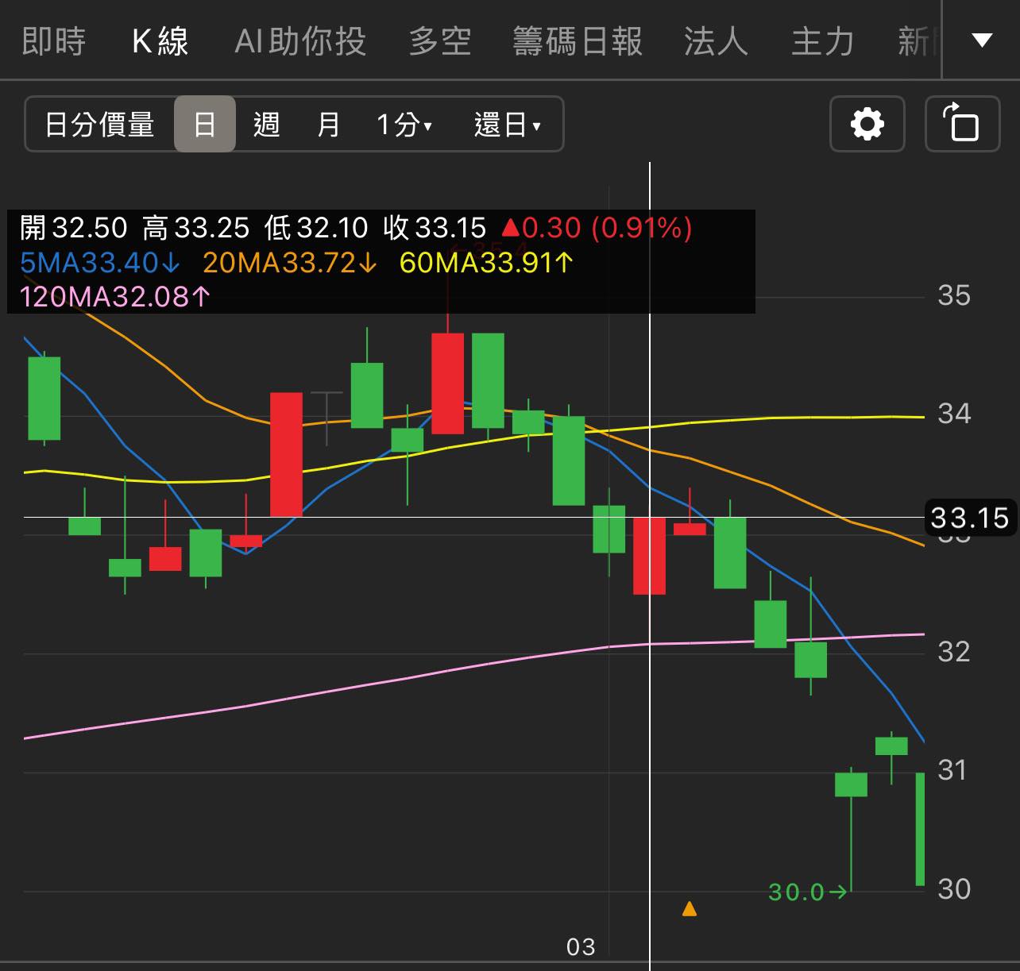
Task: Switch to the 即時 tab
Action: 53,41
